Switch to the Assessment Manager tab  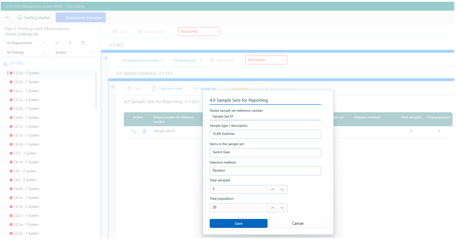pyautogui.click(x=81, y=17)
